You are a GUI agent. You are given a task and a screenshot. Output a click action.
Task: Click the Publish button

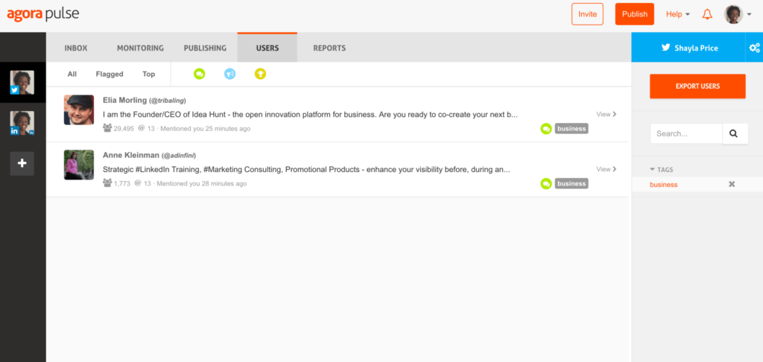click(x=635, y=14)
